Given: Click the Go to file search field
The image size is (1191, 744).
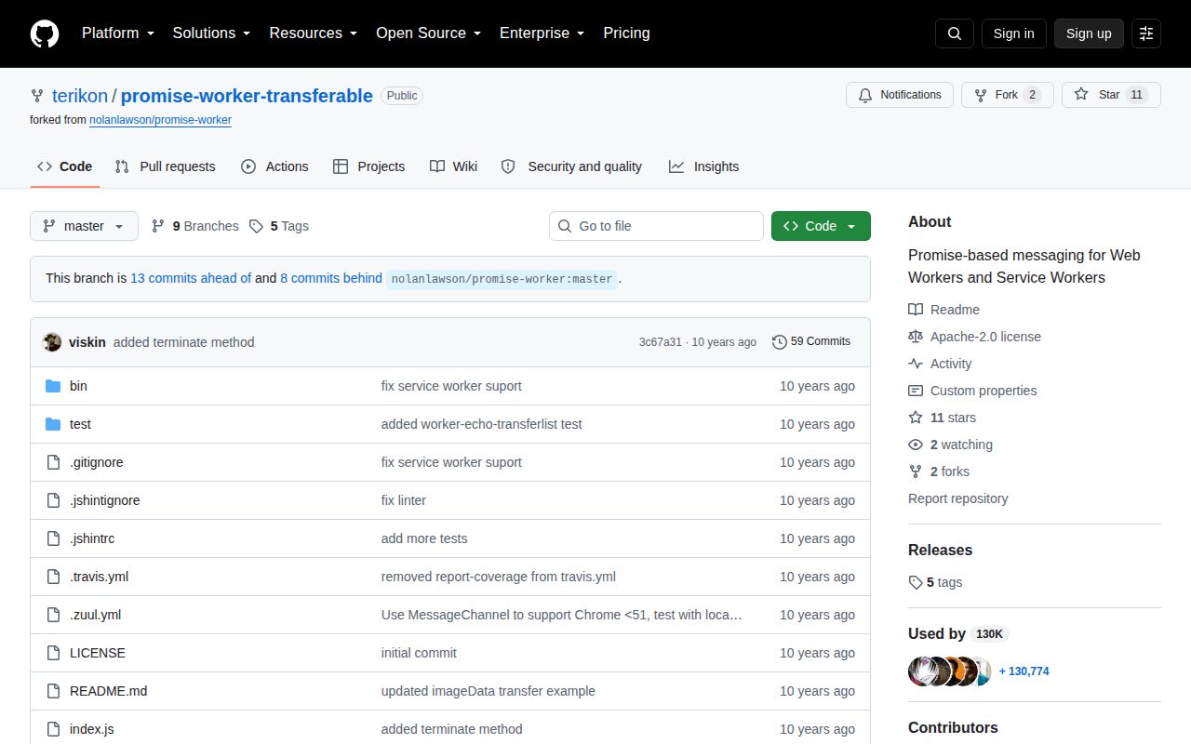Looking at the screenshot, I should pyautogui.click(x=656, y=226).
